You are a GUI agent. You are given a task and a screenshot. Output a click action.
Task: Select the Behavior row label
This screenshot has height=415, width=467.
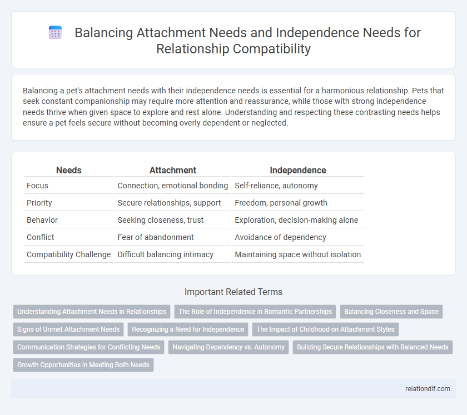[42, 220]
